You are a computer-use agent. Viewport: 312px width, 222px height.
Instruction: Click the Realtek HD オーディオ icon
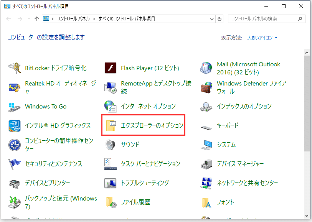pyautogui.click(x=15, y=87)
